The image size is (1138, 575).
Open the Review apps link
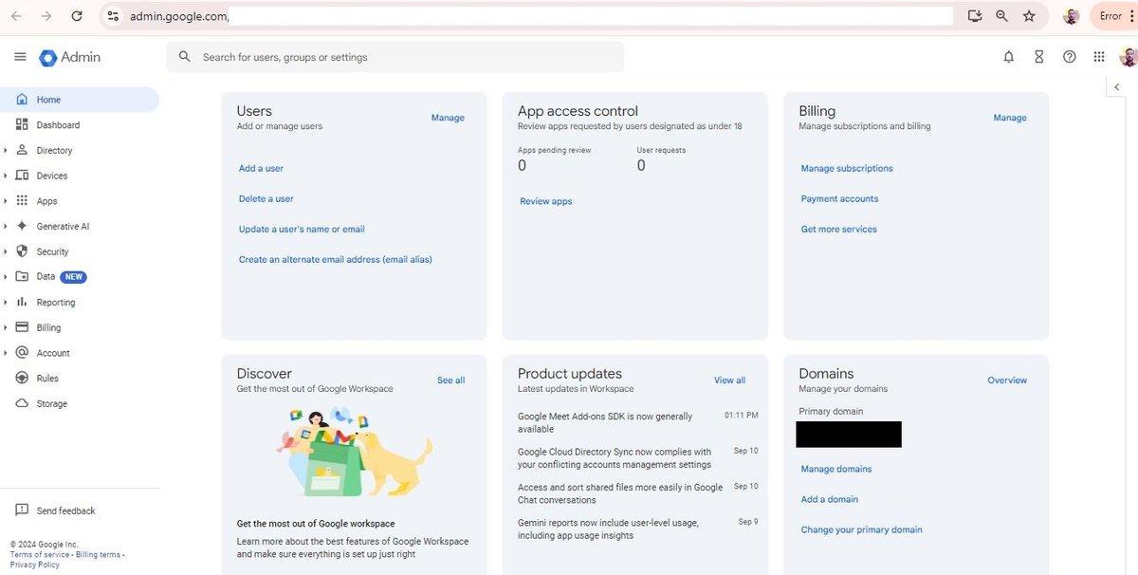tap(546, 201)
